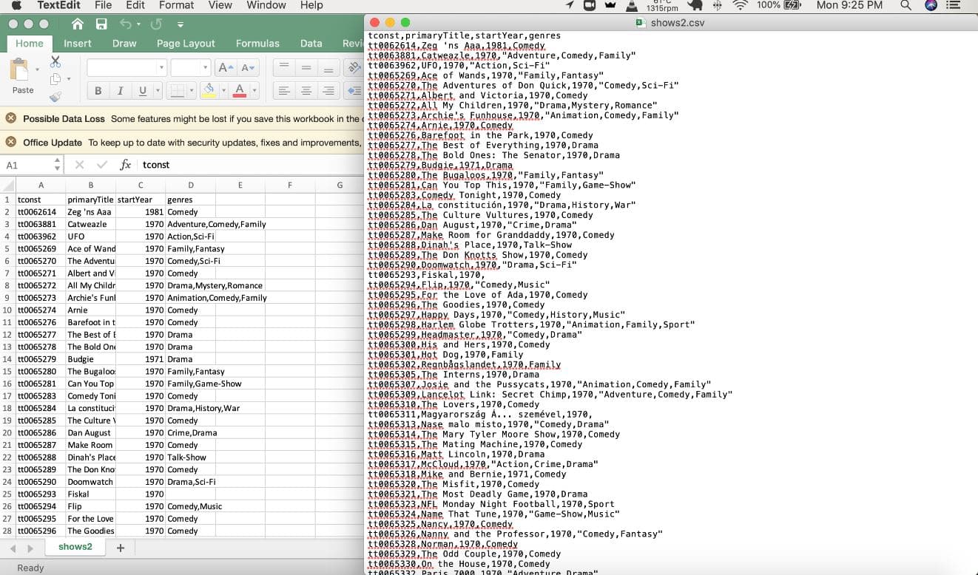
Task: Confirm formula entry with the checkmark icon
Action: pos(102,165)
